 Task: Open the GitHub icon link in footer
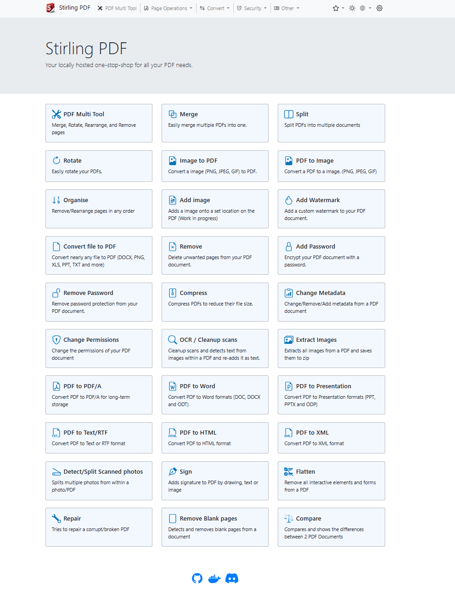(x=197, y=578)
